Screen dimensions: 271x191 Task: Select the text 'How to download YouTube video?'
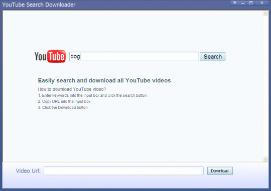(72, 89)
